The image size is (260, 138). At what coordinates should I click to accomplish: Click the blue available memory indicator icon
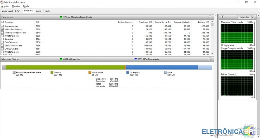(x=135, y=59)
